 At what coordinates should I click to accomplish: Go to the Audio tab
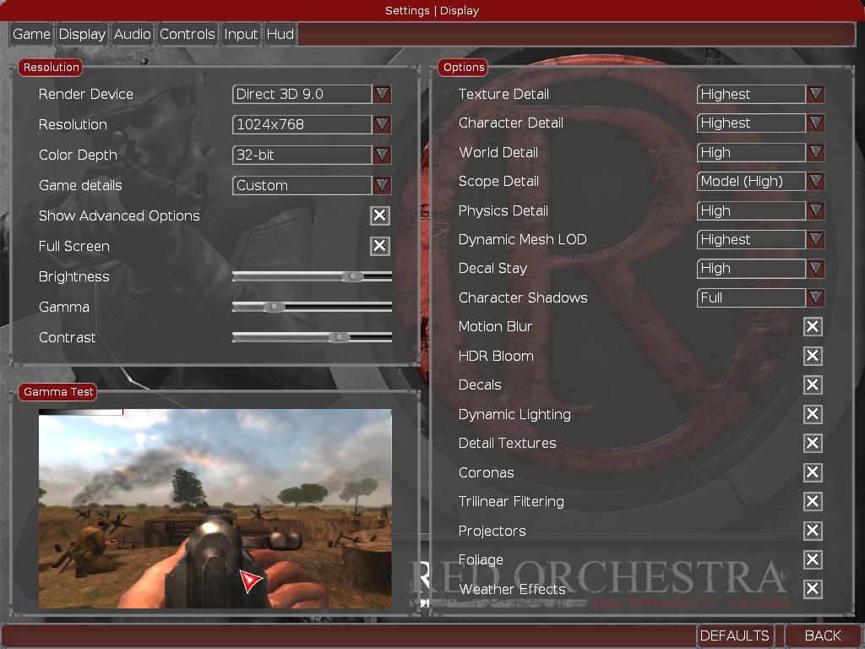click(133, 34)
